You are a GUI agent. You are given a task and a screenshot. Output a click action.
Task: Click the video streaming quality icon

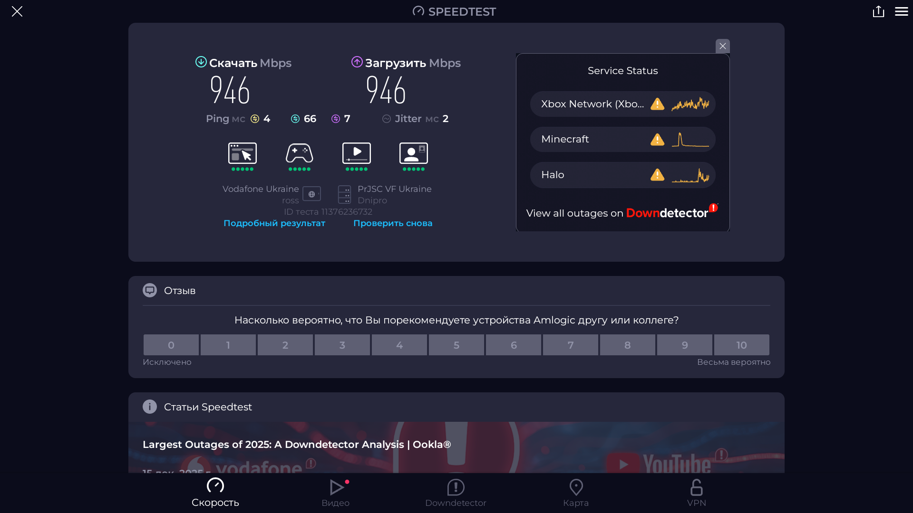pyautogui.click(x=356, y=153)
